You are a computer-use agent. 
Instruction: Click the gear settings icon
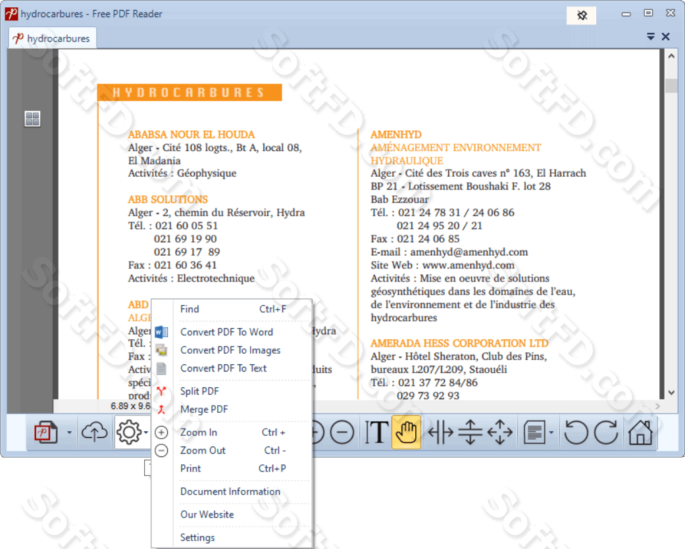128,433
